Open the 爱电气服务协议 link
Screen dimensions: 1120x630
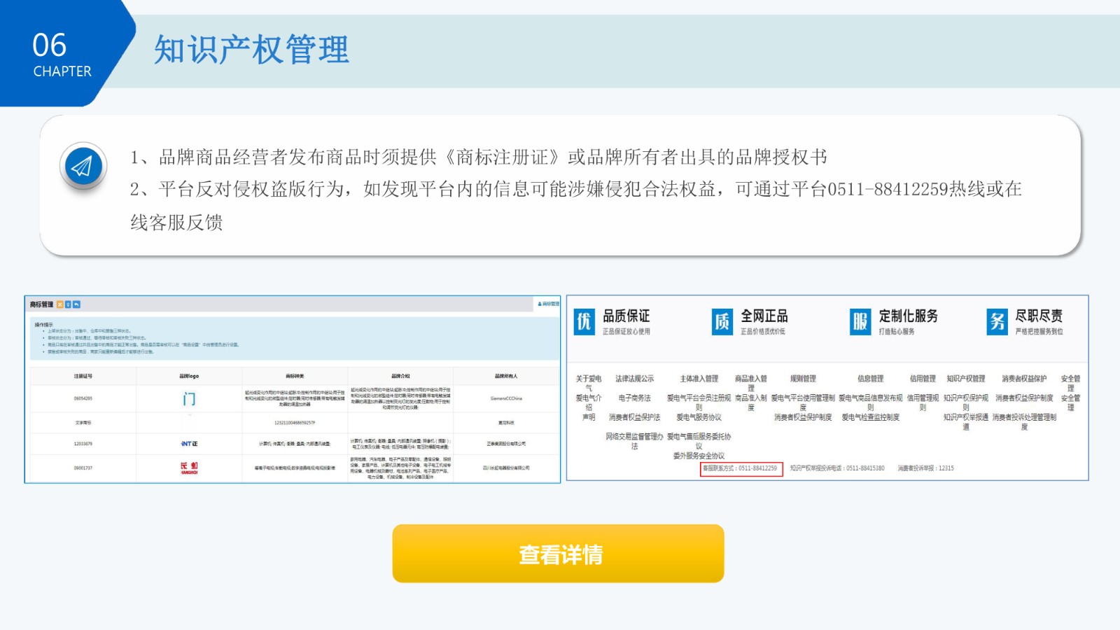[700, 416]
